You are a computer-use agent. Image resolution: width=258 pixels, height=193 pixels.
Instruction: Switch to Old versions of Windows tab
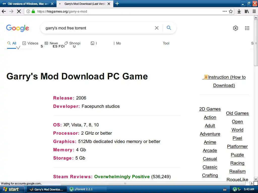click(x=28, y=4)
